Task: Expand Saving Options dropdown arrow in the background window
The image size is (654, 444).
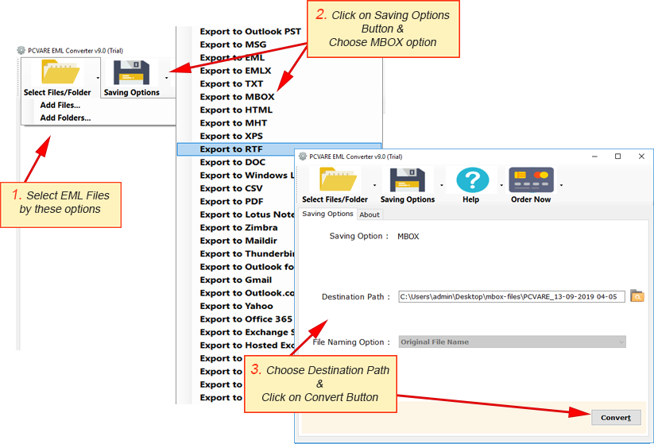Action: (x=166, y=78)
